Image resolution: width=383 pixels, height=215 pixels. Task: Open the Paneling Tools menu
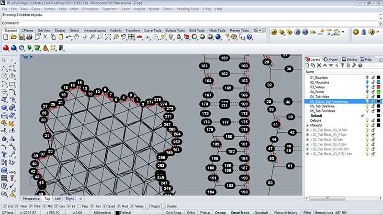188,9
